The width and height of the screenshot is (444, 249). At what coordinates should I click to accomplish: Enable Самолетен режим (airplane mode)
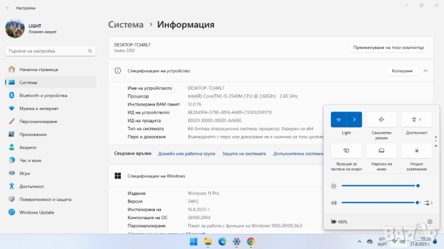pyautogui.click(x=381, y=119)
